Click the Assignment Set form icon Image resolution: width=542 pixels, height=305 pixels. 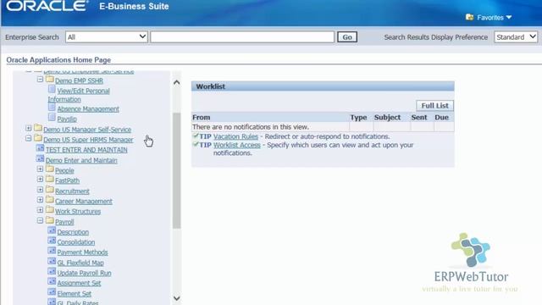click(52, 281)
